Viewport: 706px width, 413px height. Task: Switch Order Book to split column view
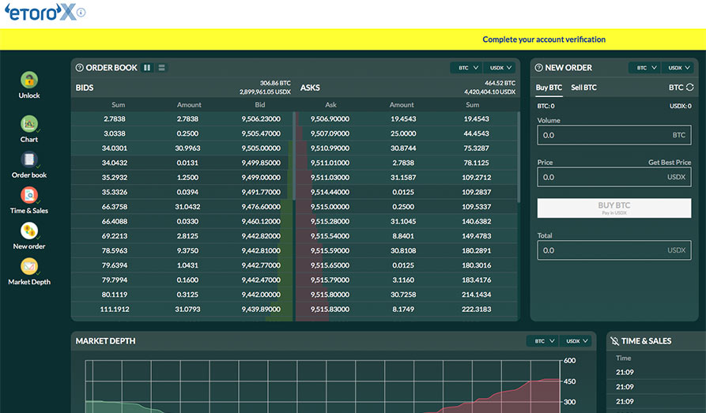tap(147, 67)
